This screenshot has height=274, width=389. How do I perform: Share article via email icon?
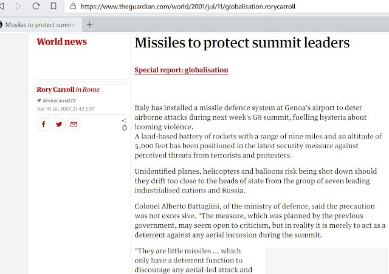(74, 125)
